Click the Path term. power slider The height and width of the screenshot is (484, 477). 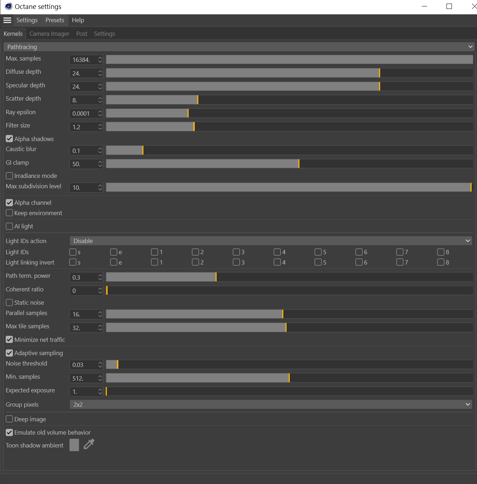coord(289,277)
